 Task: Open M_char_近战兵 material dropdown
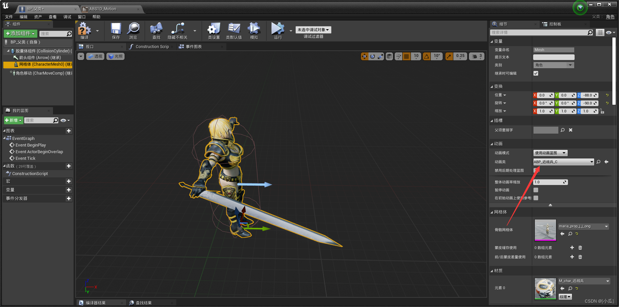tap(584, 281)
